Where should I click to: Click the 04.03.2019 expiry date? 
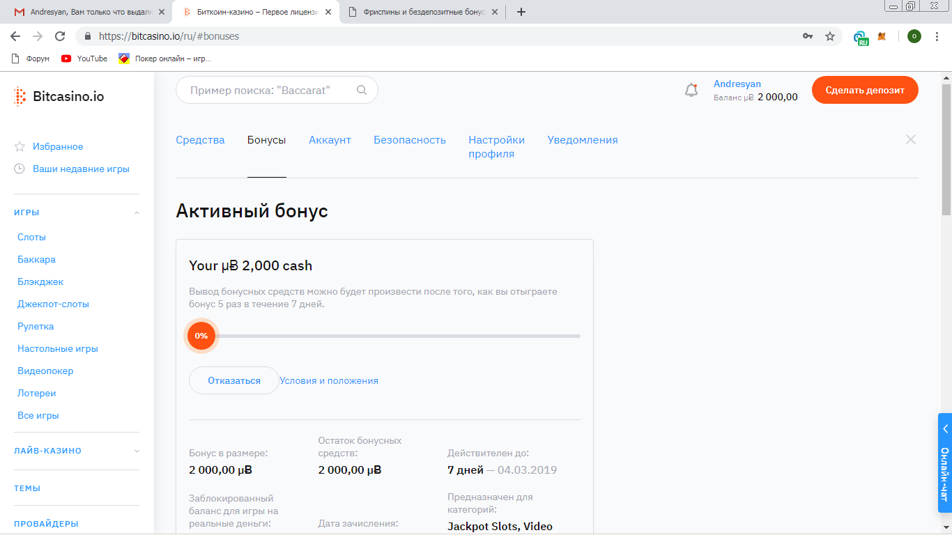click(x=528, y=470)
